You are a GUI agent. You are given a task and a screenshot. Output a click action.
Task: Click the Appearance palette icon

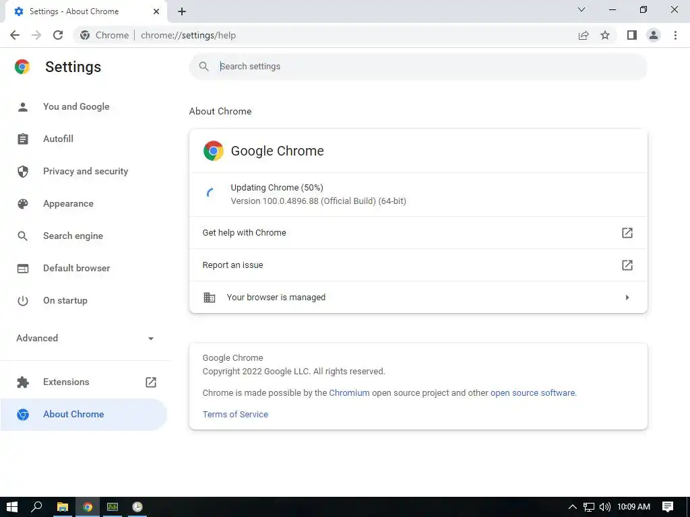point(23,203)
